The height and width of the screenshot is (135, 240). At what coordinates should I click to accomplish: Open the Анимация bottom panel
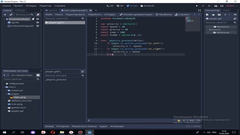(x=117, y=126)
